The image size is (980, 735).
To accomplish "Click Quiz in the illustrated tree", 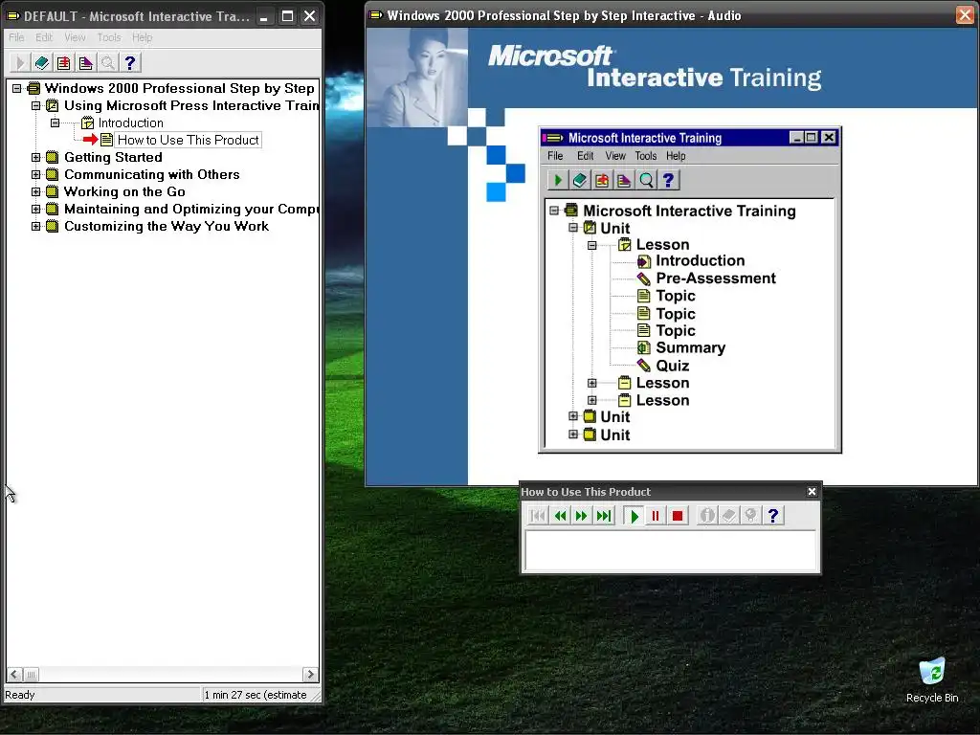I will coord(673,366).
